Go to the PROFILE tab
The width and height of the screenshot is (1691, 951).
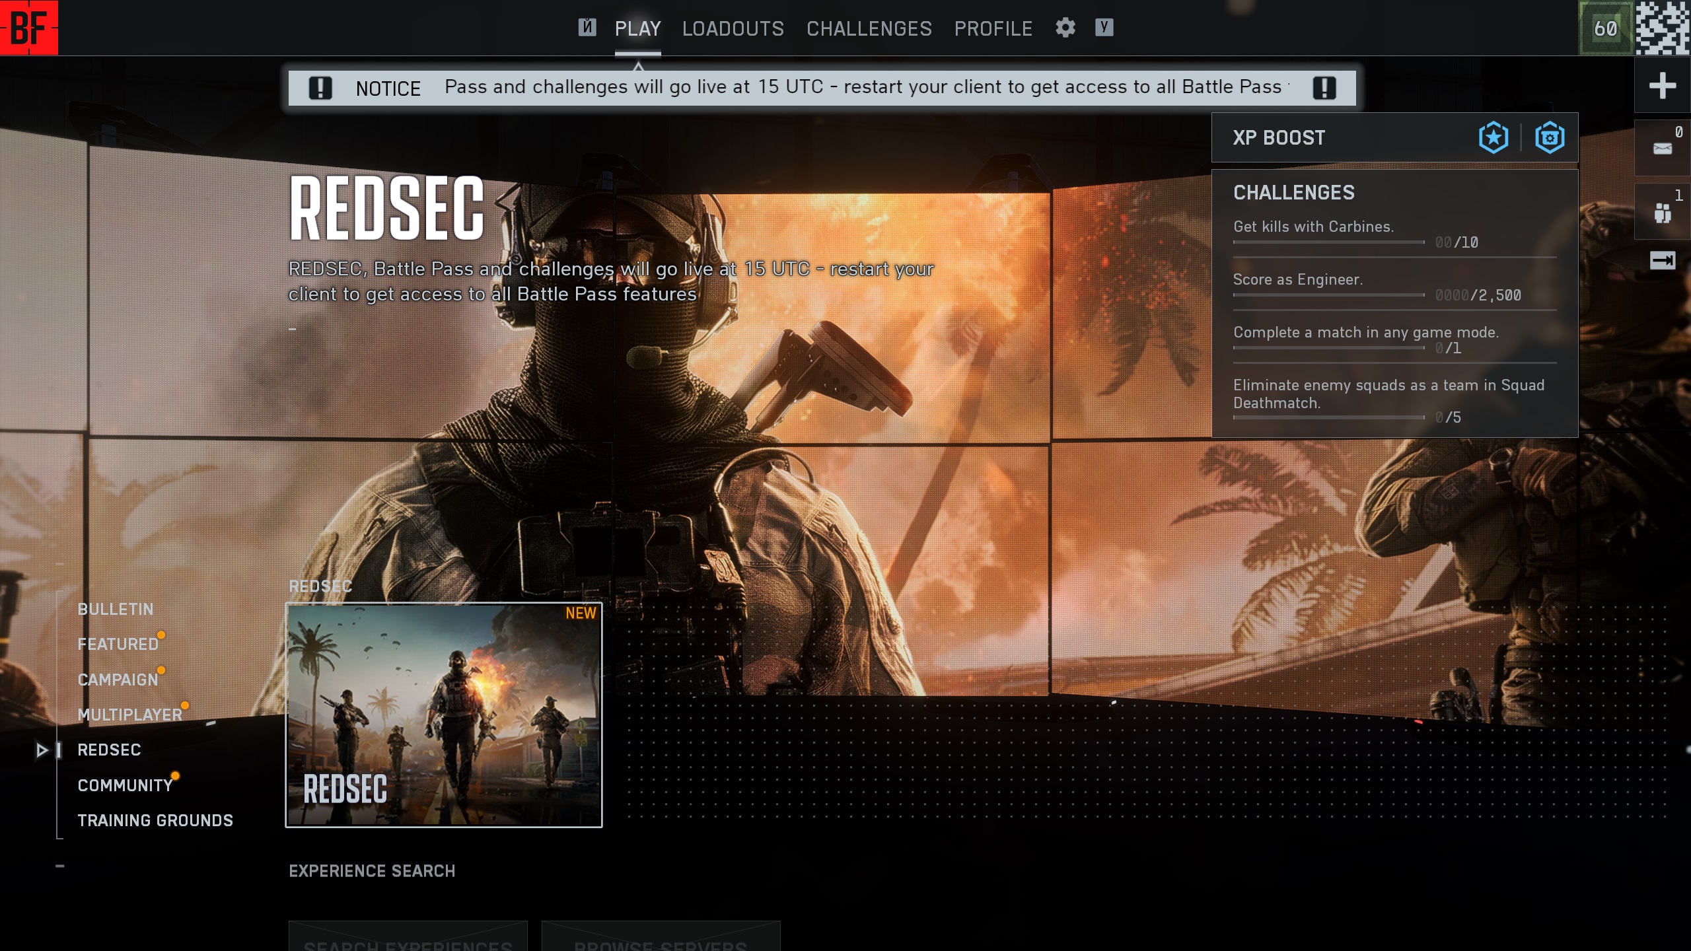coord(993,28)
